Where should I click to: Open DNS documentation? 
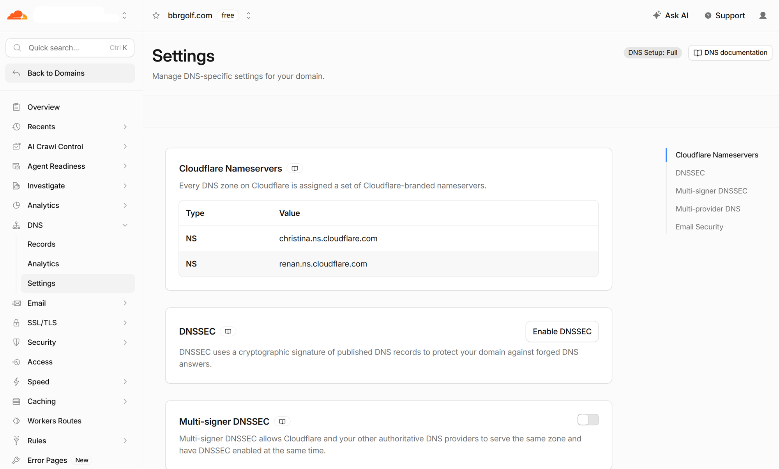730,53
